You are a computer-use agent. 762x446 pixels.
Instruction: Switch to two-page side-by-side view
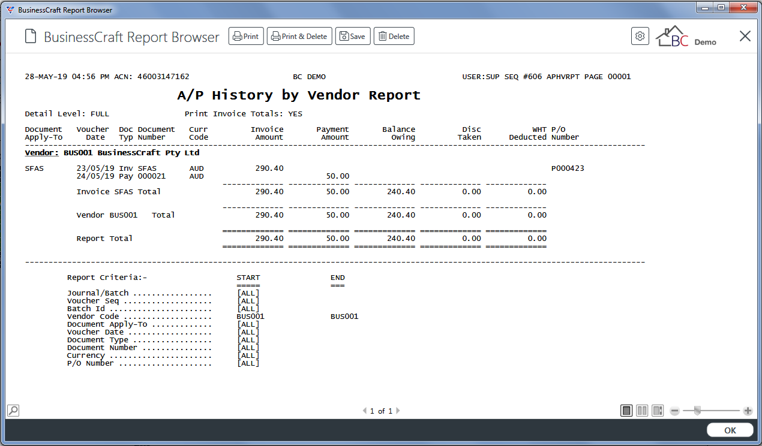[x=642, y=411]
